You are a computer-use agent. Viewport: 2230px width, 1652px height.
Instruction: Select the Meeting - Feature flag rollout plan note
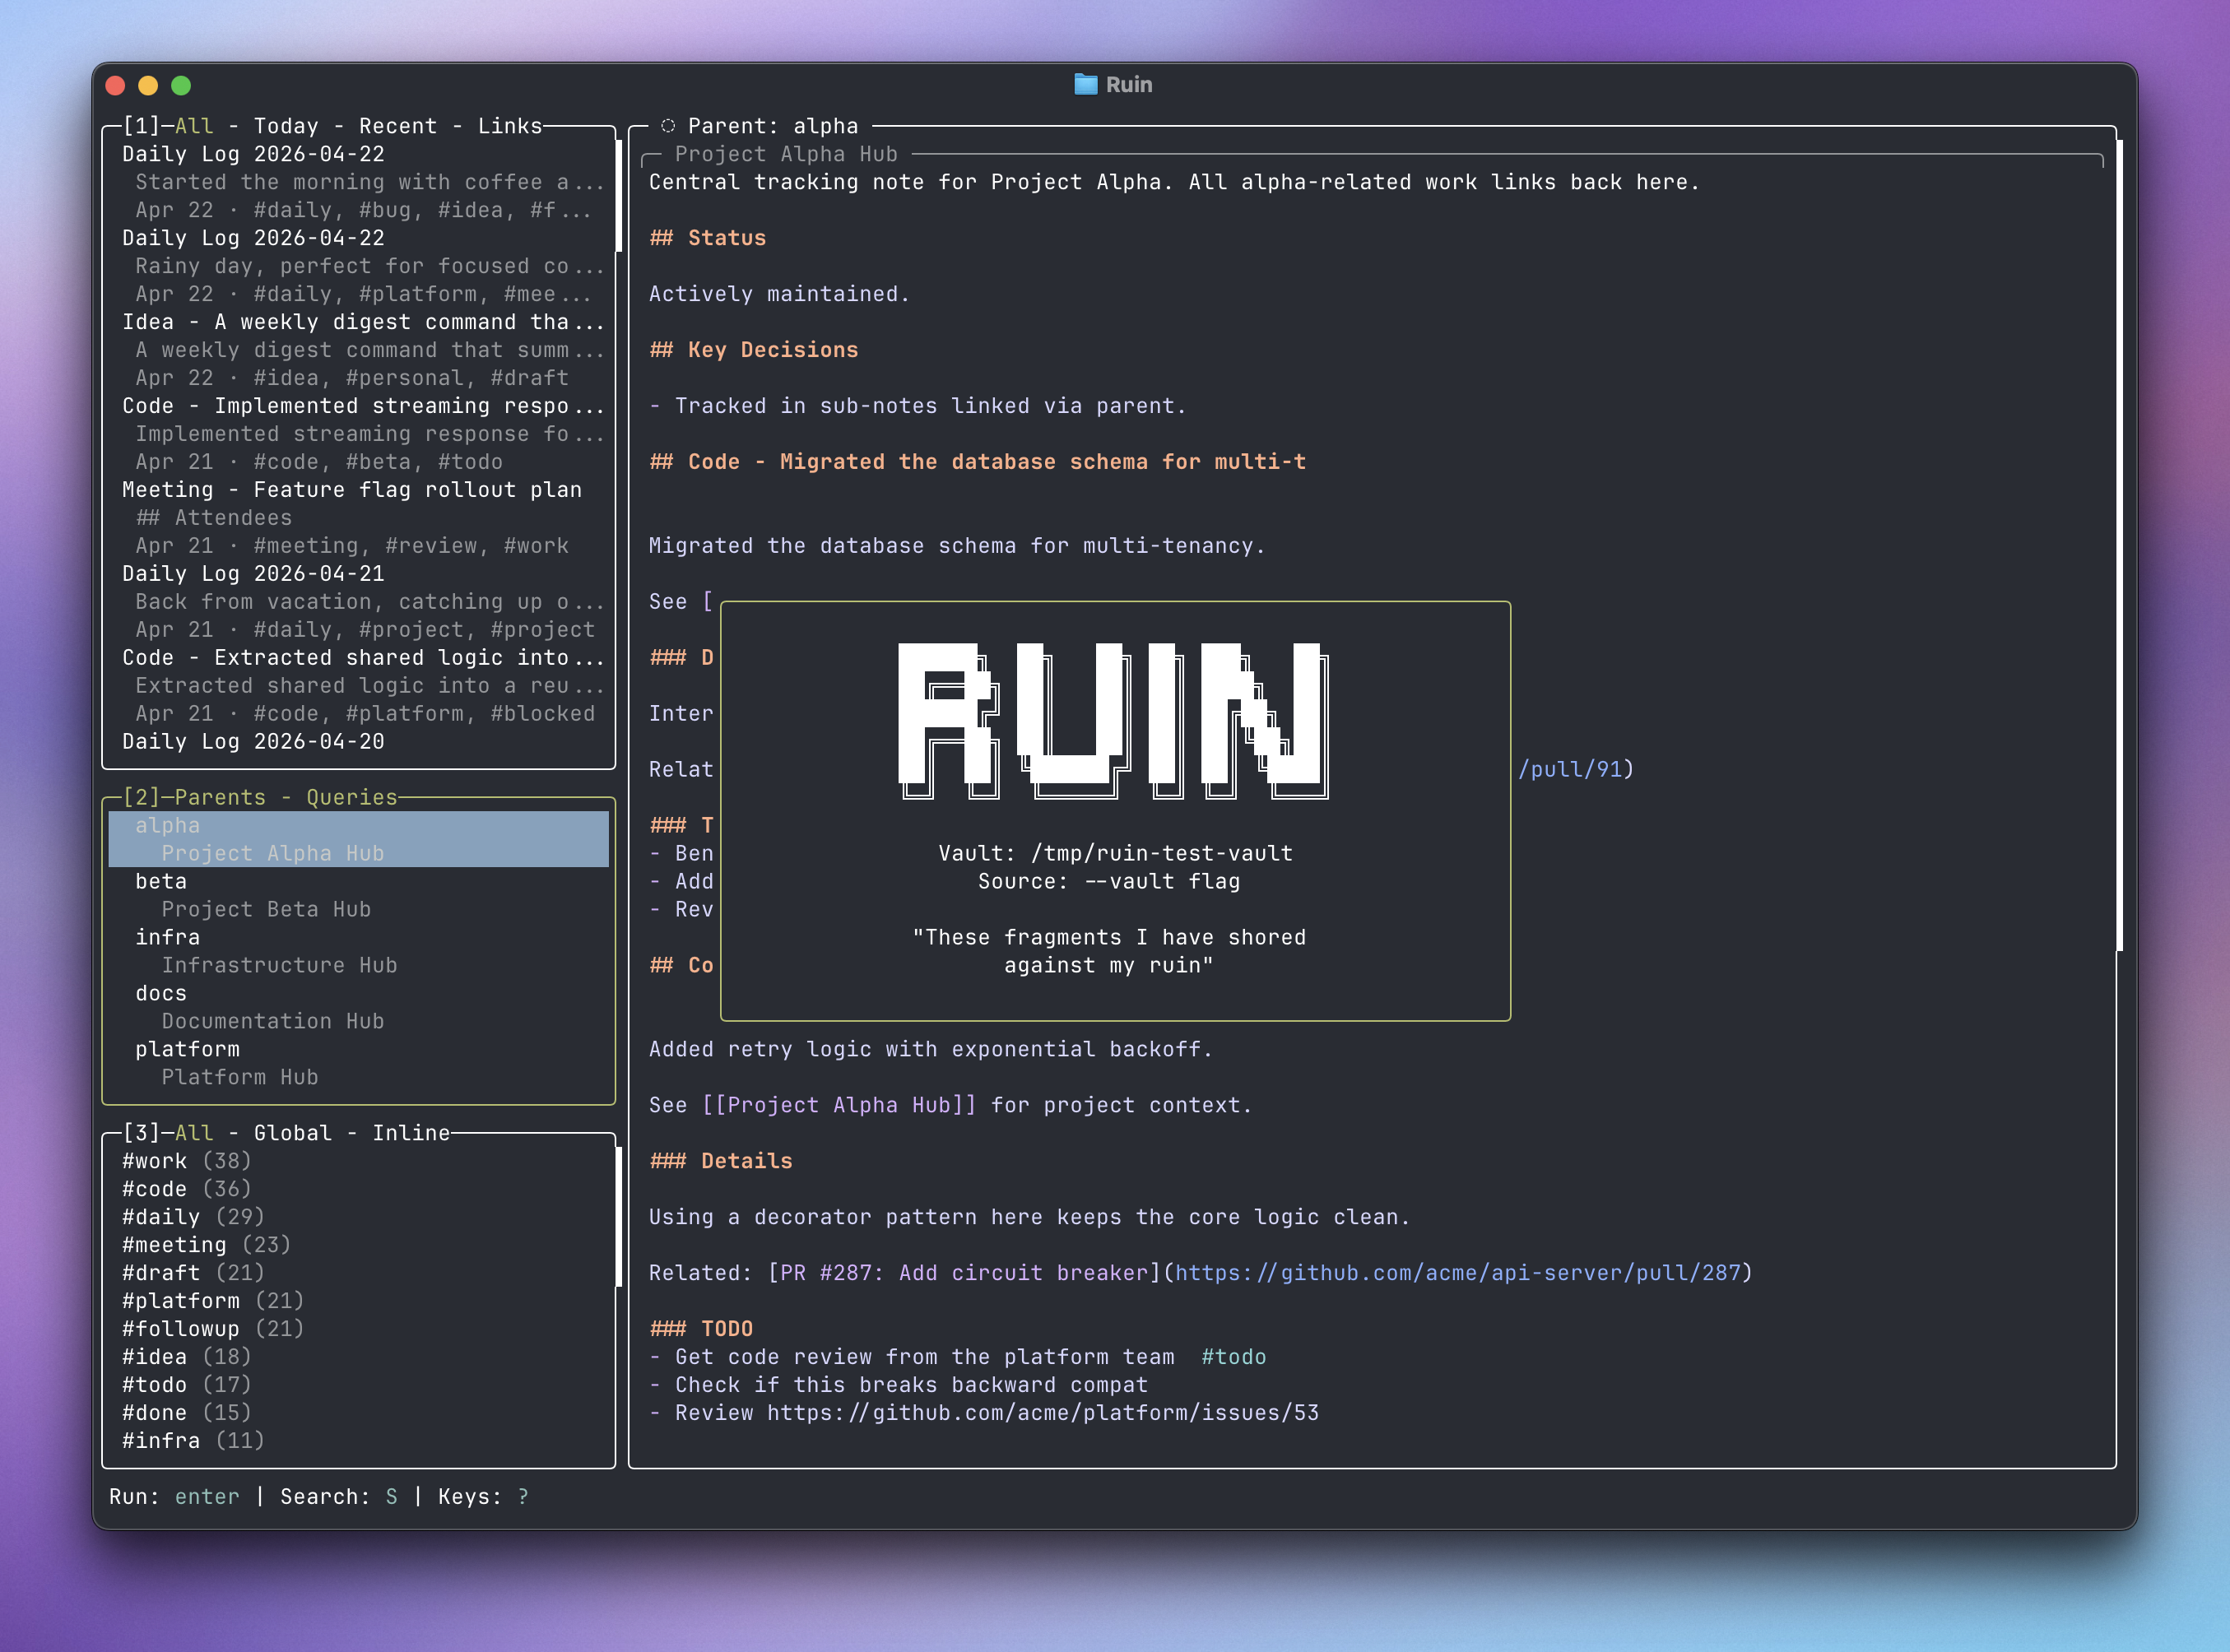352,489
